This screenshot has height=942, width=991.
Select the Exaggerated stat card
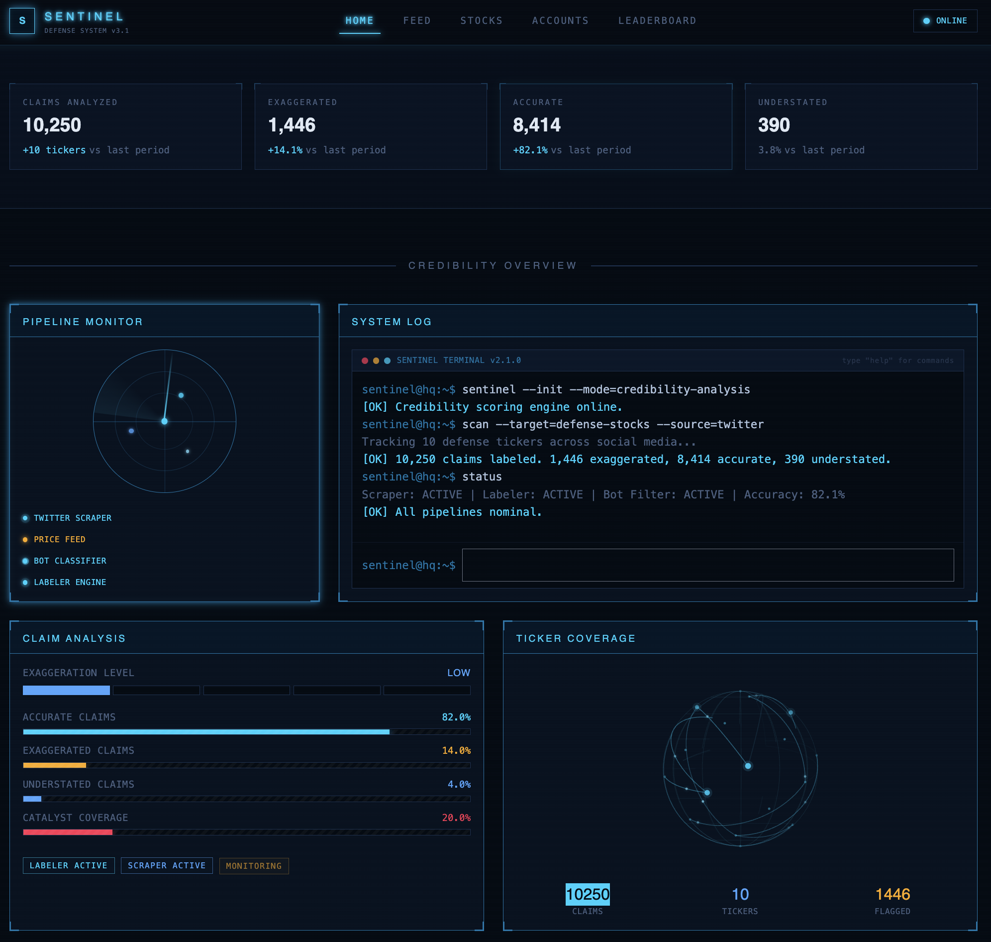(371, 126)
